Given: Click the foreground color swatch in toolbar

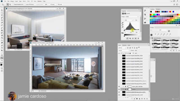Looking at the screenshot, I should [x=1, y=65].
